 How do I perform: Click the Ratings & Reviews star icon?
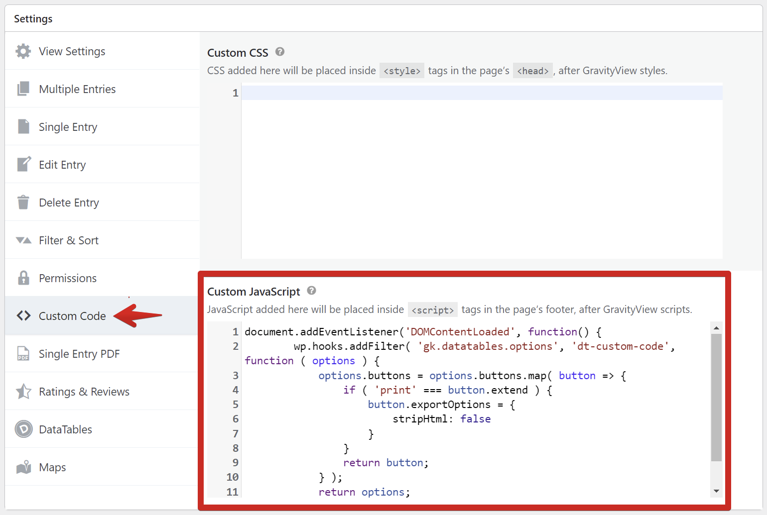[23, 391]
